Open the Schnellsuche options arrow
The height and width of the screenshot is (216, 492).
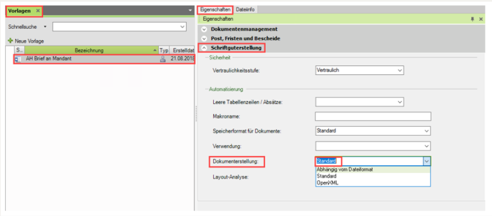[x=45, y=27]
